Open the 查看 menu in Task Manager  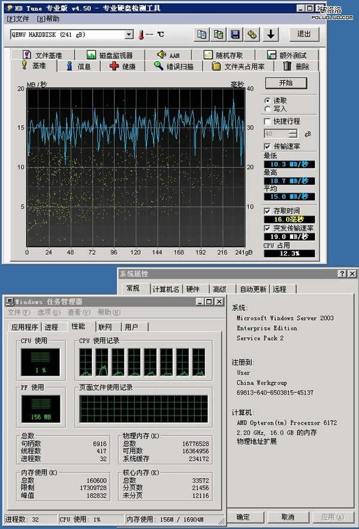coord(78,312)
